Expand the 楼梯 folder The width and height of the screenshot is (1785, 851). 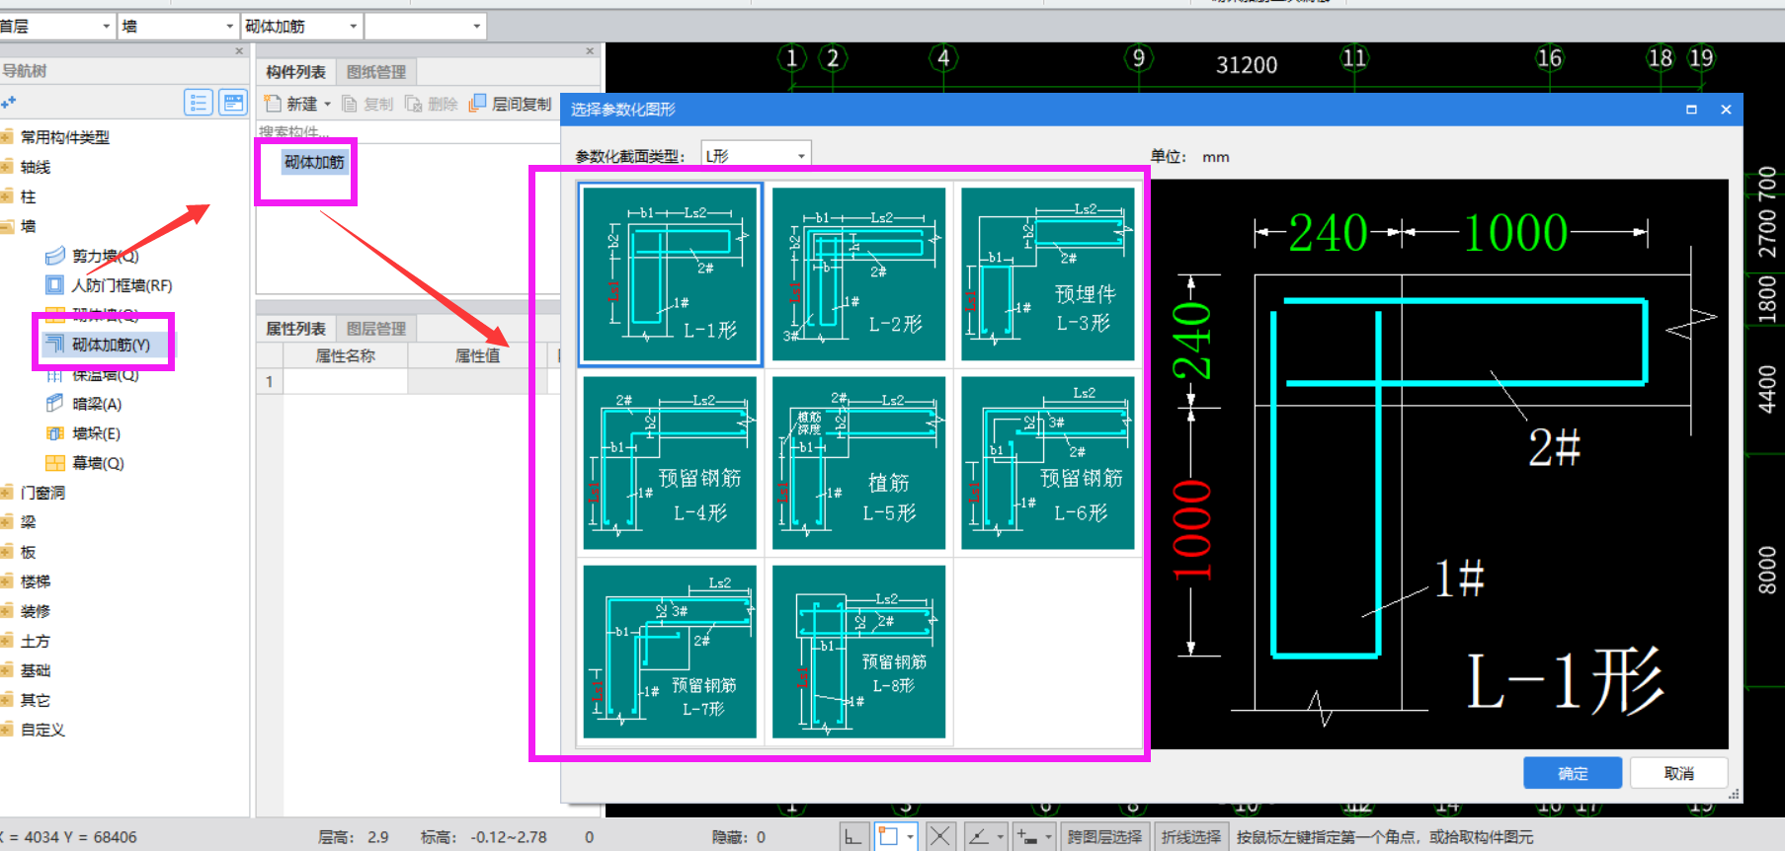point(8,581)
